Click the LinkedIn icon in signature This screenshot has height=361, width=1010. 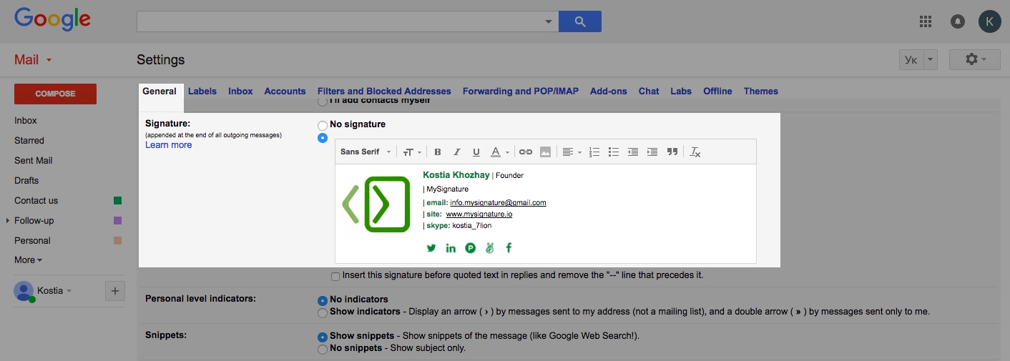coord(451,248)
